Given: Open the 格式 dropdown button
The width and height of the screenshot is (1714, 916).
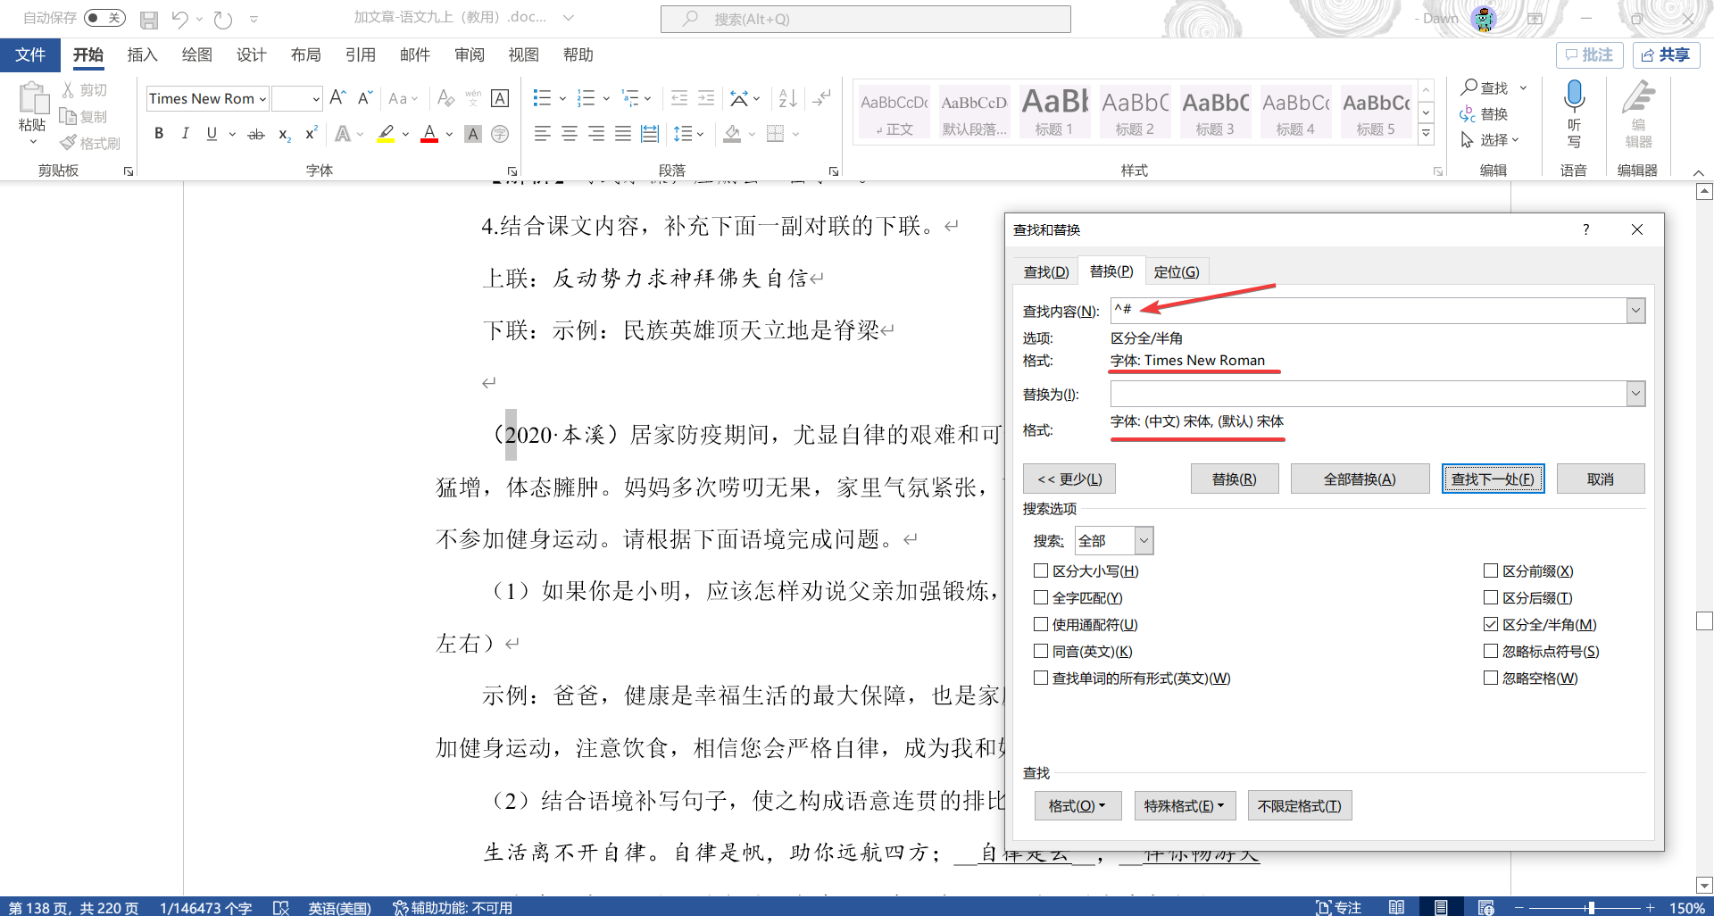Looking at the screenshot, I should [x=1077, y=806].
